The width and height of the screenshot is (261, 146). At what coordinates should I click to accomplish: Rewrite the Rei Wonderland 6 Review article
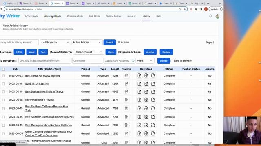[126, 100]
